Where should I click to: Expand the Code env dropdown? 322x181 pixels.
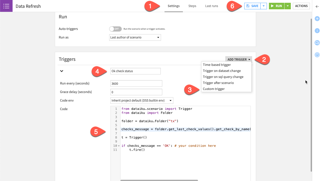[x=142, y=101]
